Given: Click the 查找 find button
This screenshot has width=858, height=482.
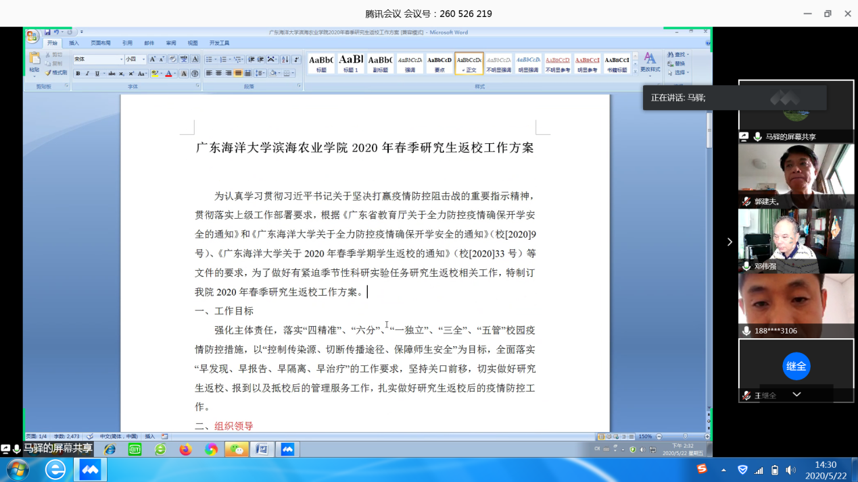Looking at the screenshot, I should (x=676, y=55).
